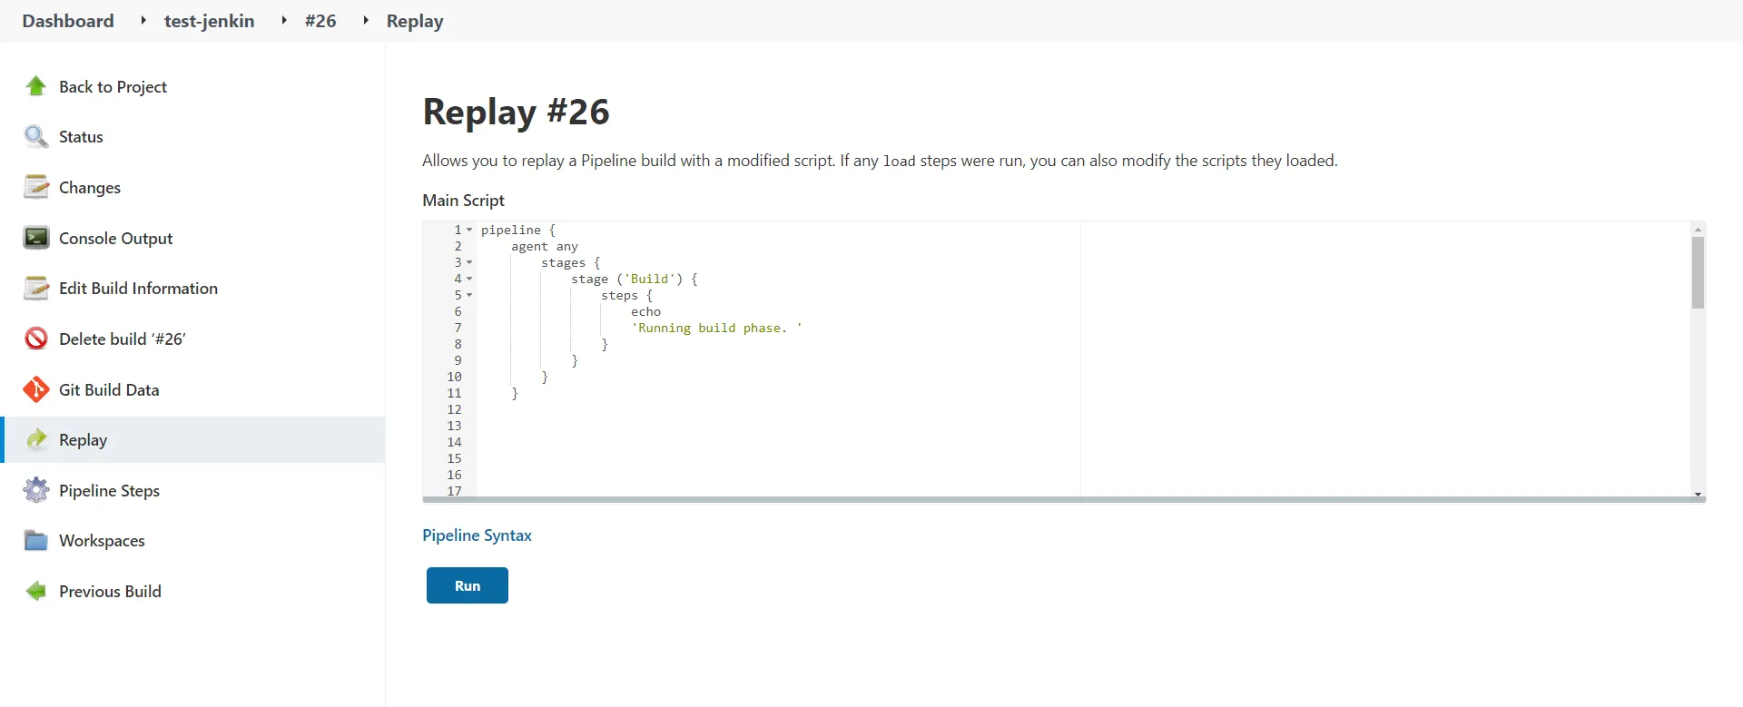
Task: Collapse the stages block fold arrow on line 3
Action: [x=469, y=263]
